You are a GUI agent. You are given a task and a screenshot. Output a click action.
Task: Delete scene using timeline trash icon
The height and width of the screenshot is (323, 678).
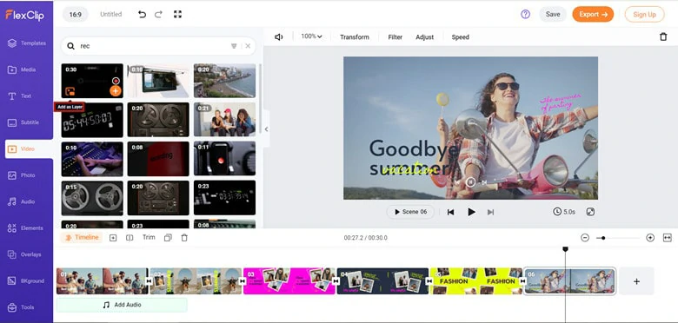click(184, 238)
